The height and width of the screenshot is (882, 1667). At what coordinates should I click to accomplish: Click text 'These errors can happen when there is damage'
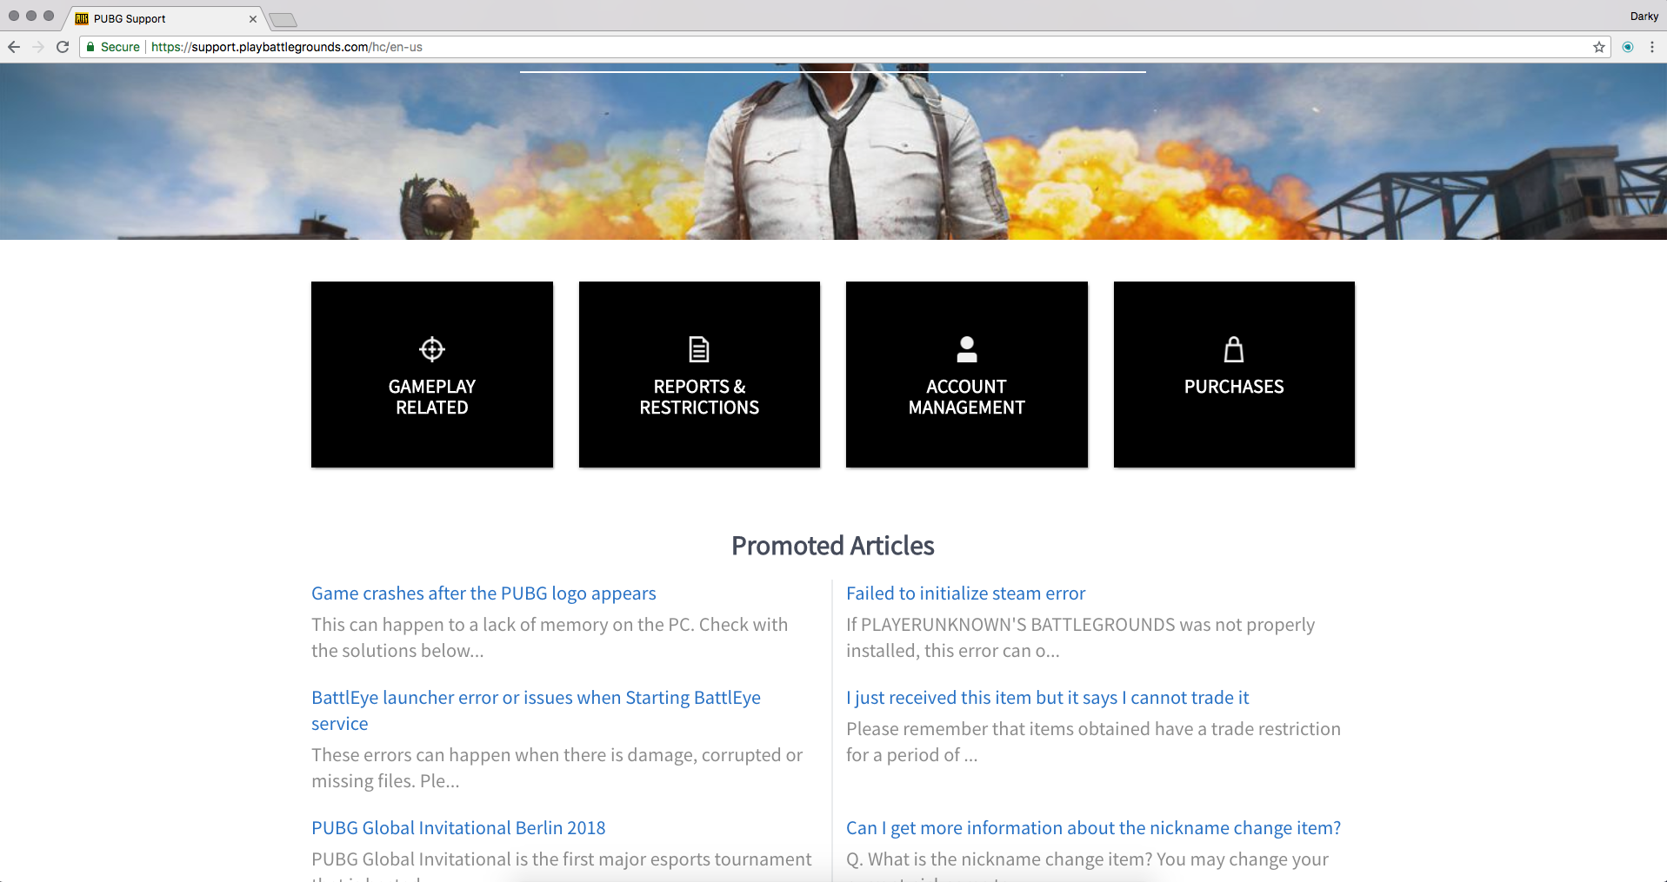(503, 755)
